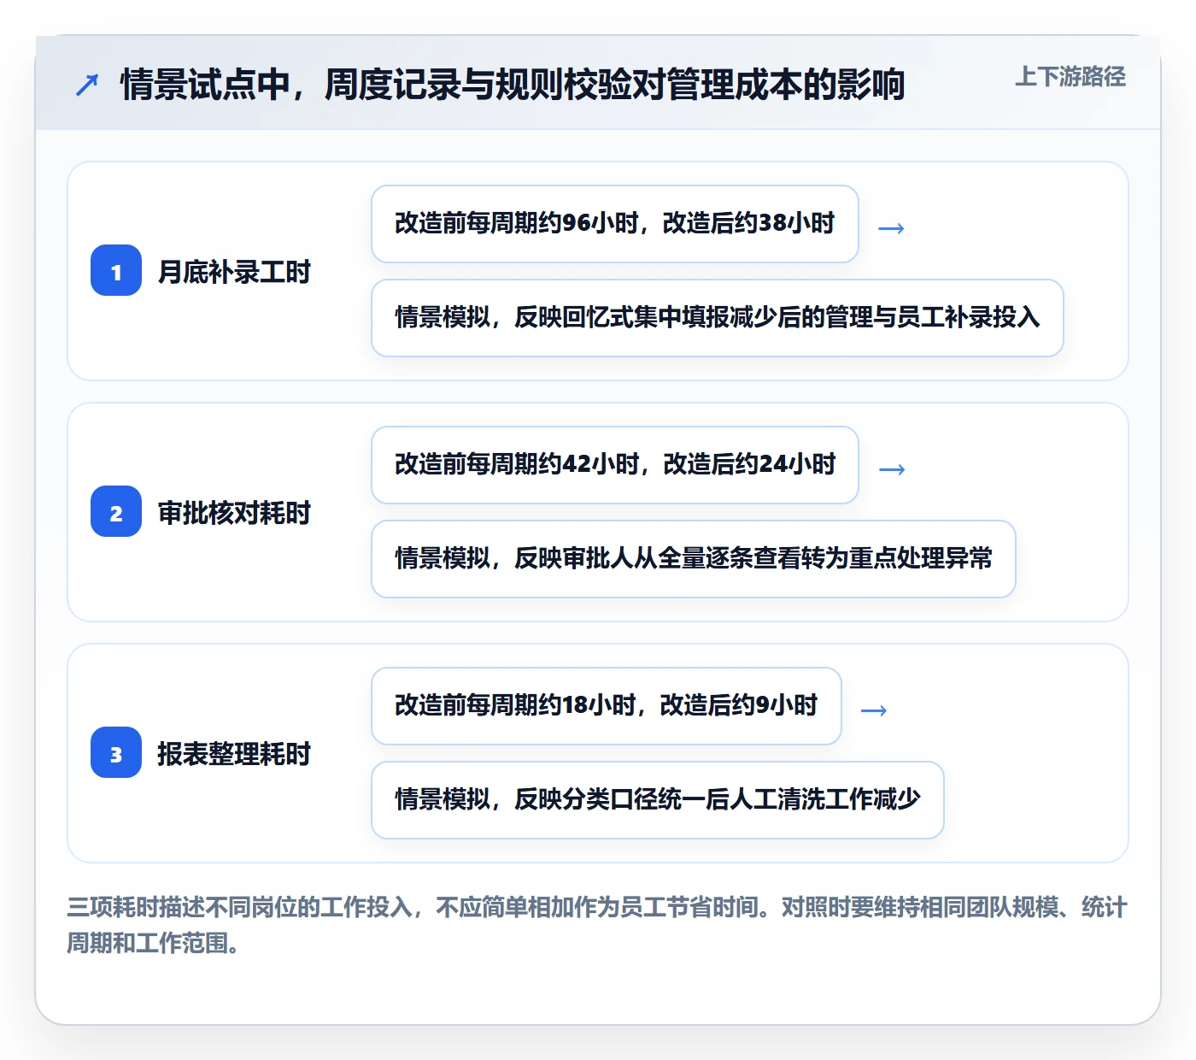
Task: Select the 月底补录工时 row label
Action: [234, 272]
